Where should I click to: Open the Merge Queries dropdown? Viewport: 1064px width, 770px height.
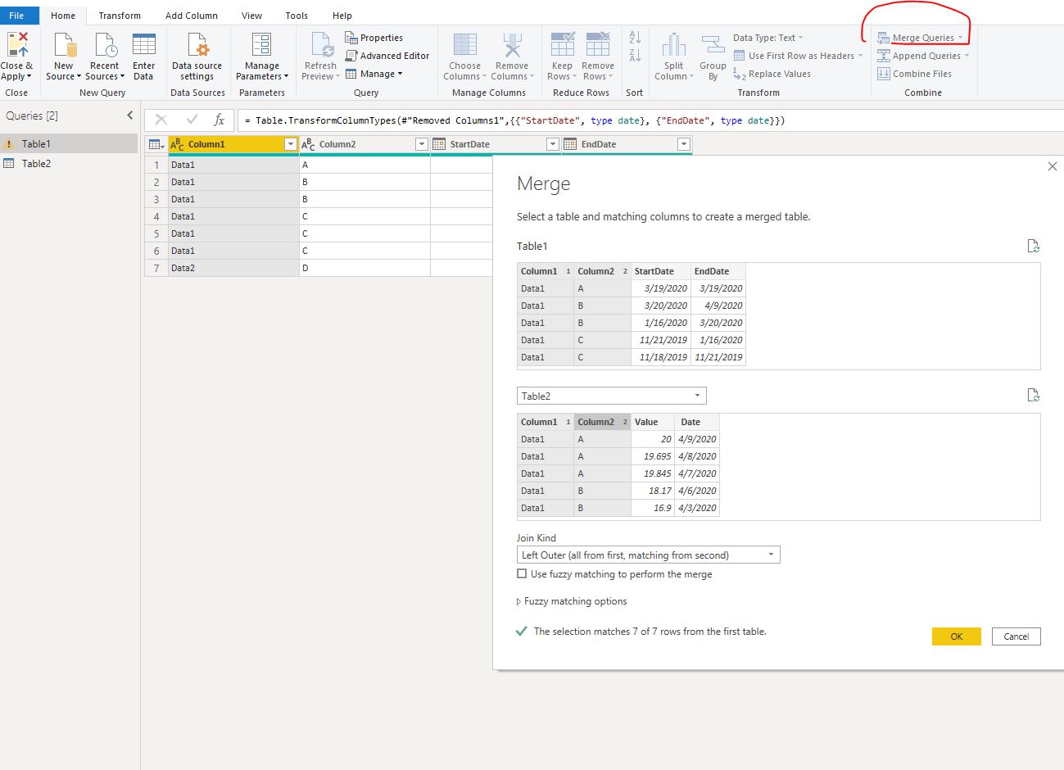961,38
